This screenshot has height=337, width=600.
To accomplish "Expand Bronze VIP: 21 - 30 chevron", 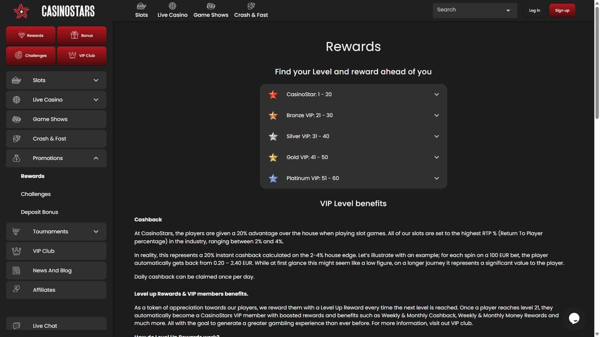I will (436, 115).
